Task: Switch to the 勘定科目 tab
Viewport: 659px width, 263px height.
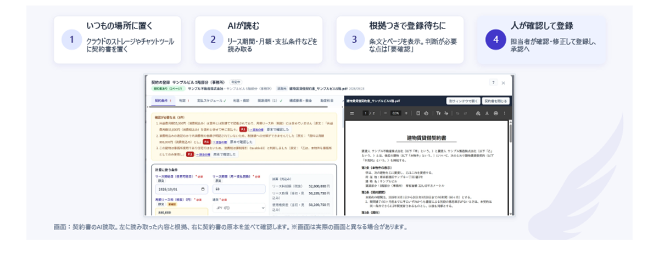Action: pos(327,101)
